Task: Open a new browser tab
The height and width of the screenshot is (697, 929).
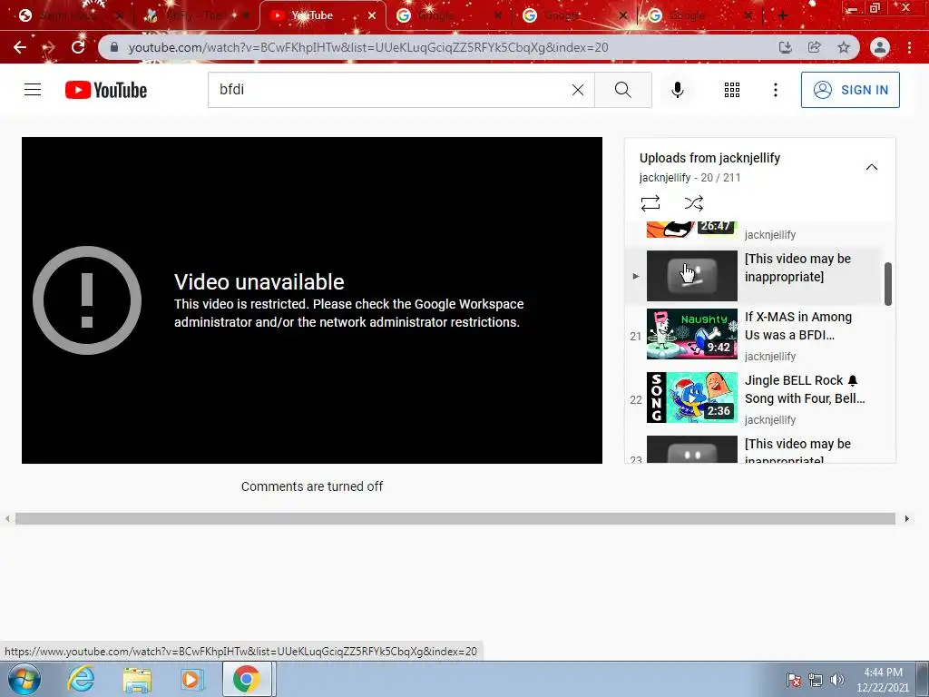Action: [x=782, y=15]
